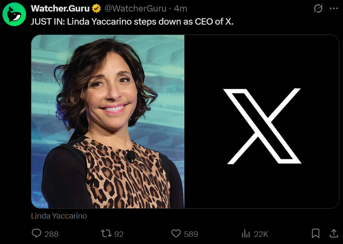Share the post via upload arrow icon
The width and height of the screenshot is (343, 244).
[x=333, y=233]
